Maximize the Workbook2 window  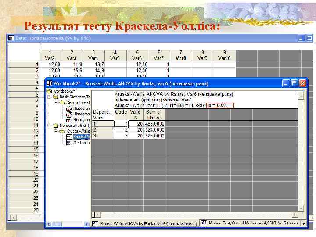(294, 83)
